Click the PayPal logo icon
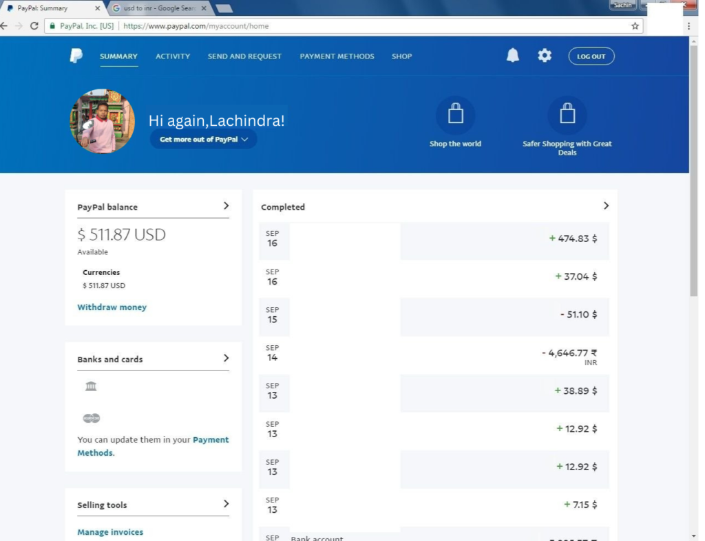This screenshot has width=705, height=541. point(76,56)
